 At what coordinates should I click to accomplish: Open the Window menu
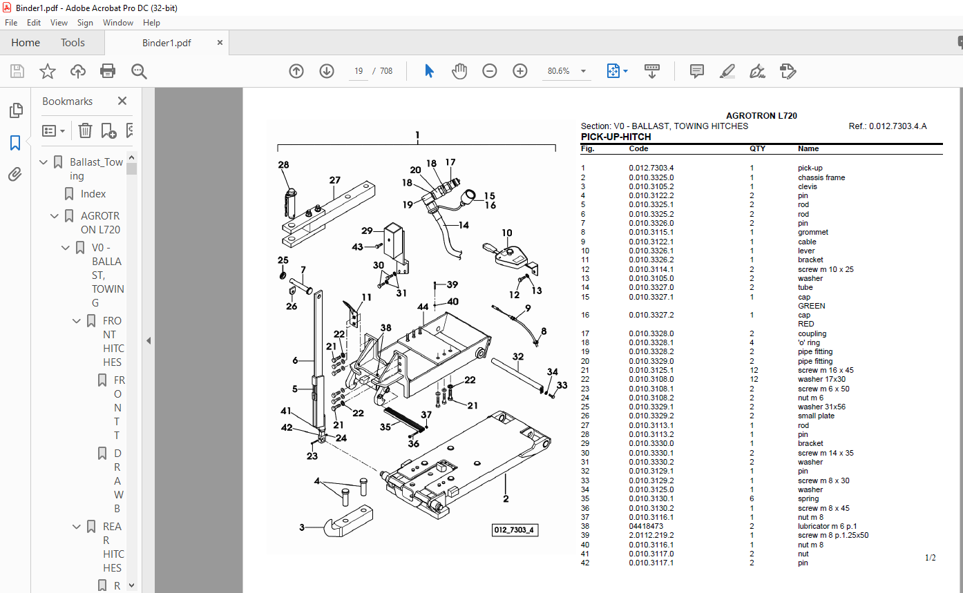[x=118, y=23]
